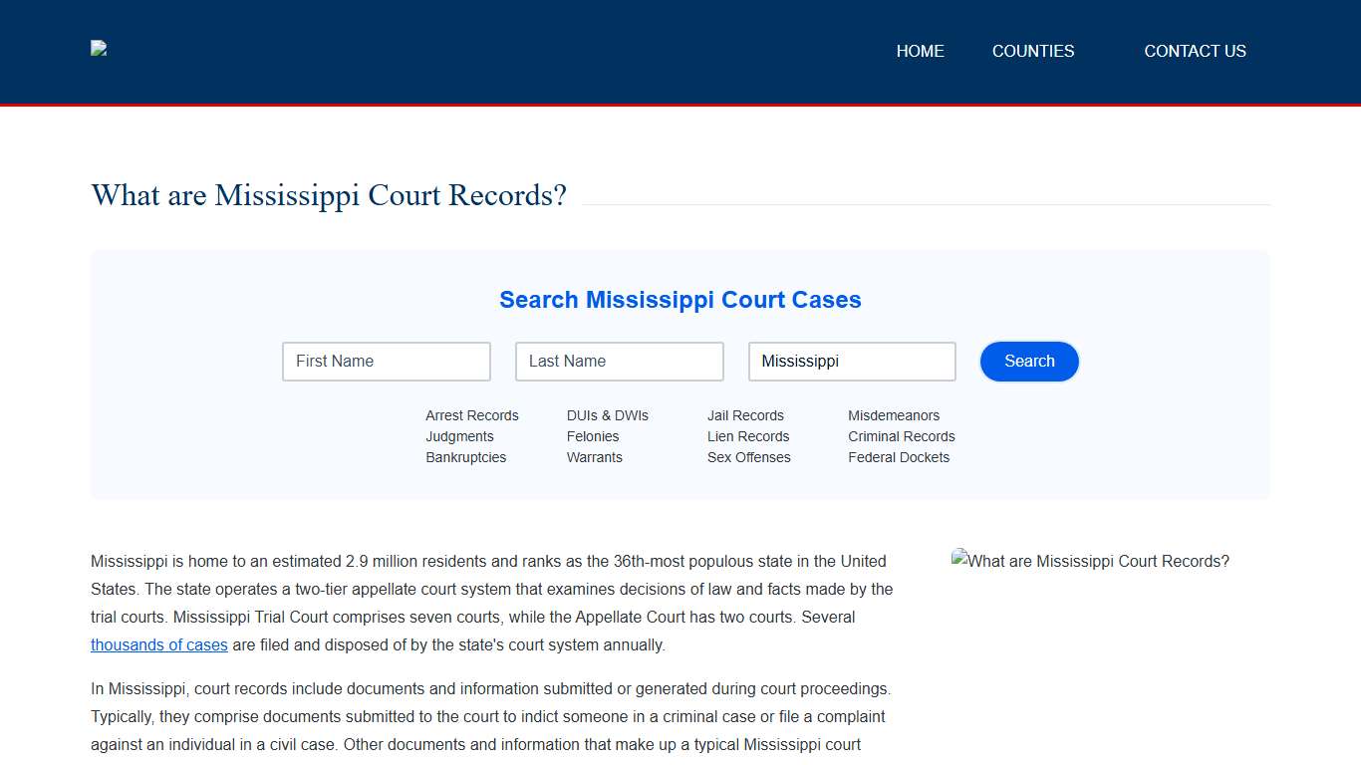The image size is (1361, 765).
Task: Open the thousands of cases link
Action: pyautogui.click(x=159, y=644)
